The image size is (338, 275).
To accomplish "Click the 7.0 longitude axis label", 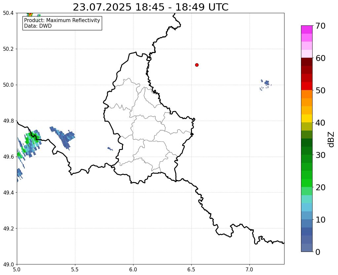I will (250, 269).
